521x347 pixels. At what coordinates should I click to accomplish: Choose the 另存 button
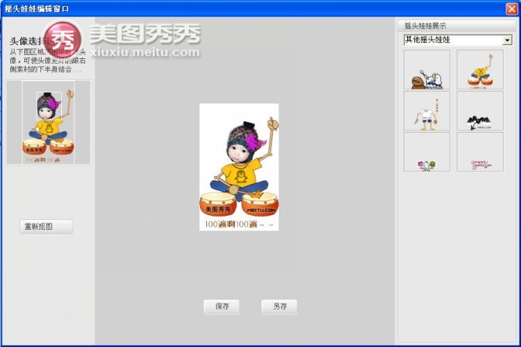tap(279, 306)
